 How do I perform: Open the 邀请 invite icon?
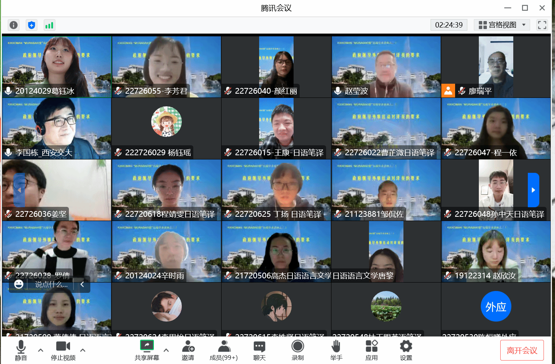[188, 350]
